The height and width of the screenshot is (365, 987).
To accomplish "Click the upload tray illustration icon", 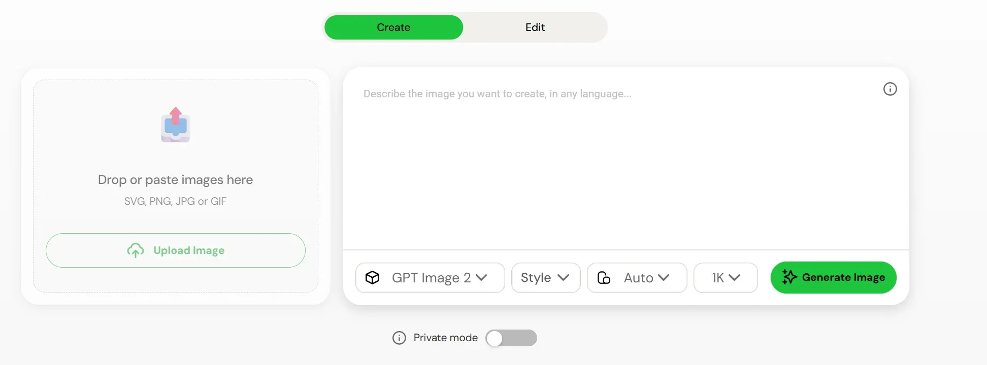I will point(176,125).
